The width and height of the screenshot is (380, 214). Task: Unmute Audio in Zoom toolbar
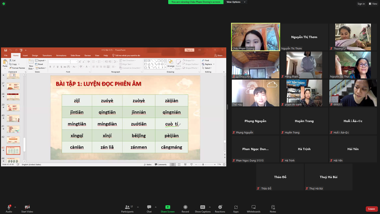[x=9, y=209]
